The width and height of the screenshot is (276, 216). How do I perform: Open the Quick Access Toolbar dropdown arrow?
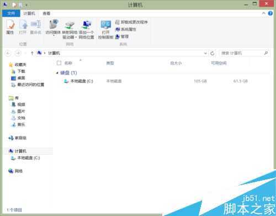click(26, 5)
